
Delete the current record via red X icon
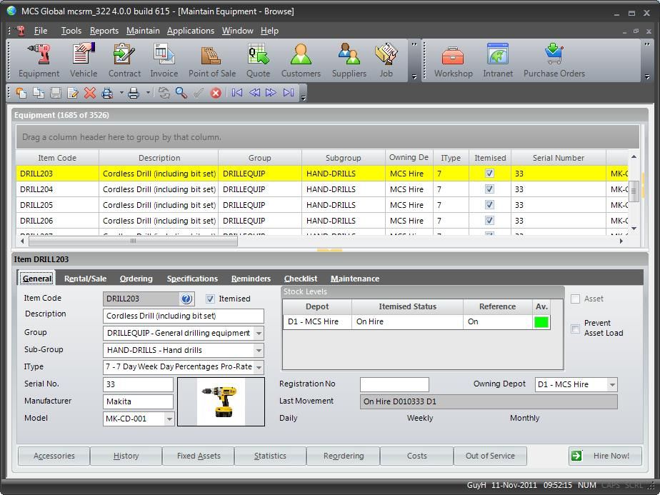point(89,92)
